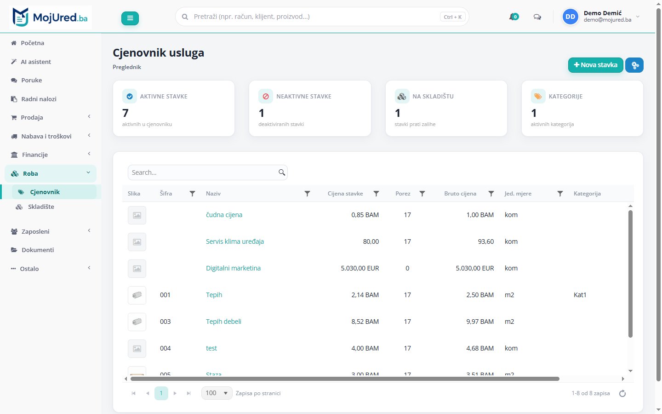
Task: Open the Servis klima uređaja item link
Action: (235, 241)
